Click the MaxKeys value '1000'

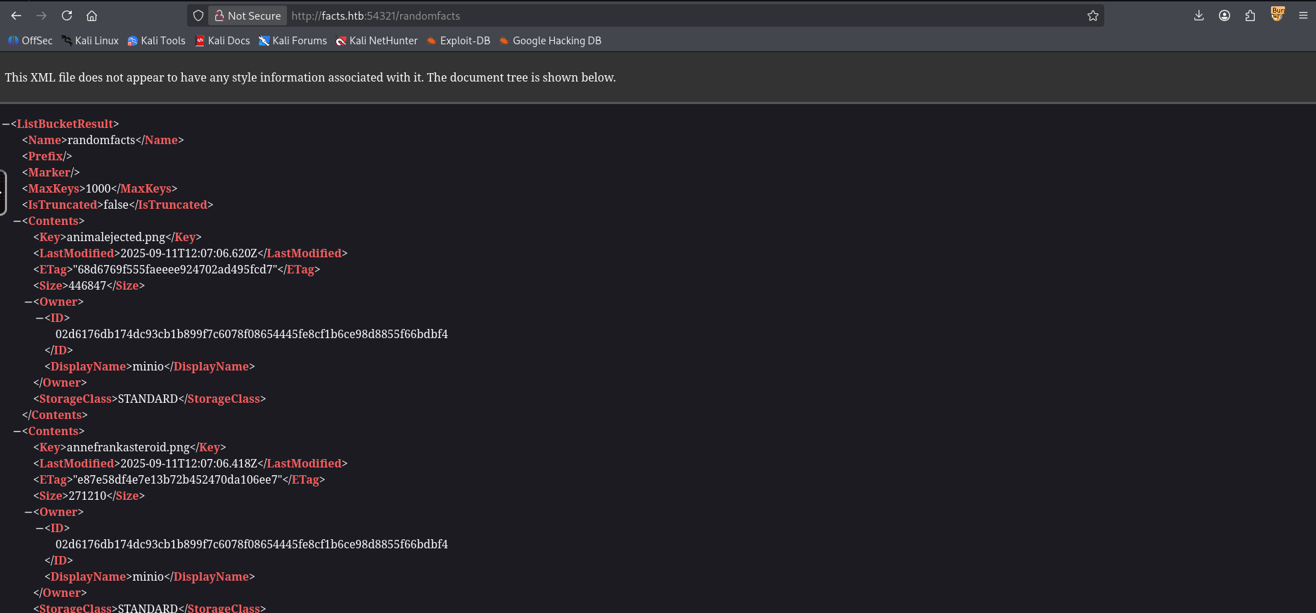98,188
